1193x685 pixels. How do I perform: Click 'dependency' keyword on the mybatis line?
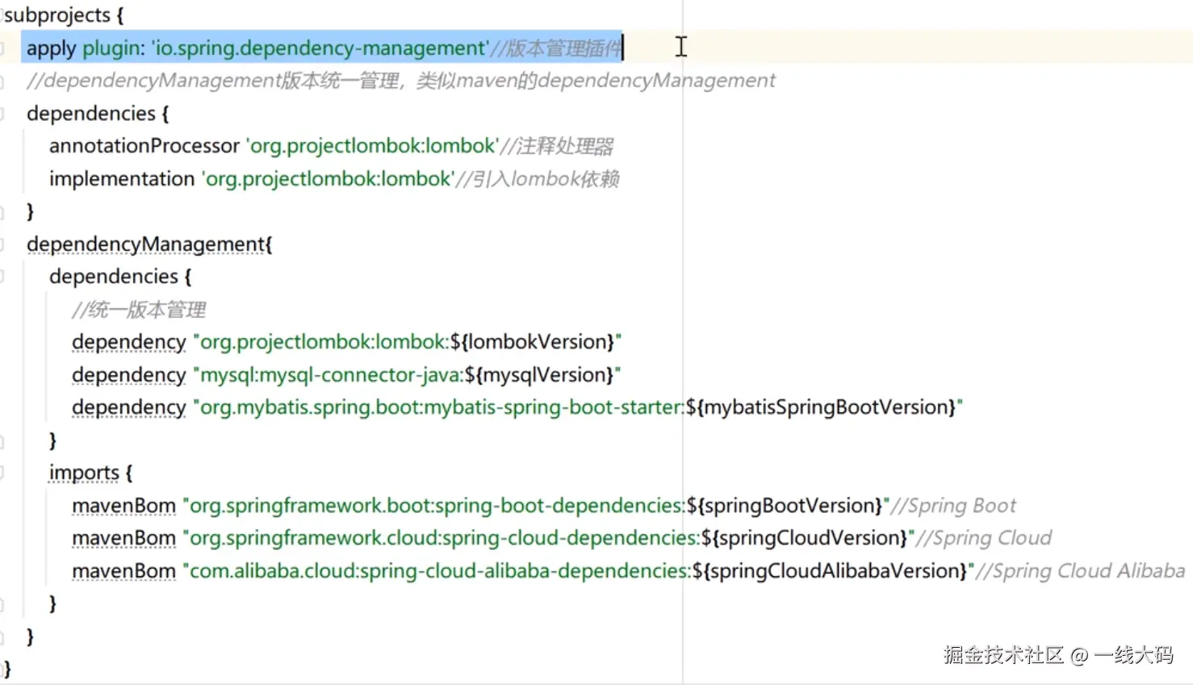pos(129,407)
